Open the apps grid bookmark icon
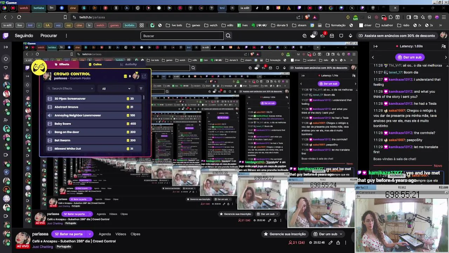 tap(142, 25)
